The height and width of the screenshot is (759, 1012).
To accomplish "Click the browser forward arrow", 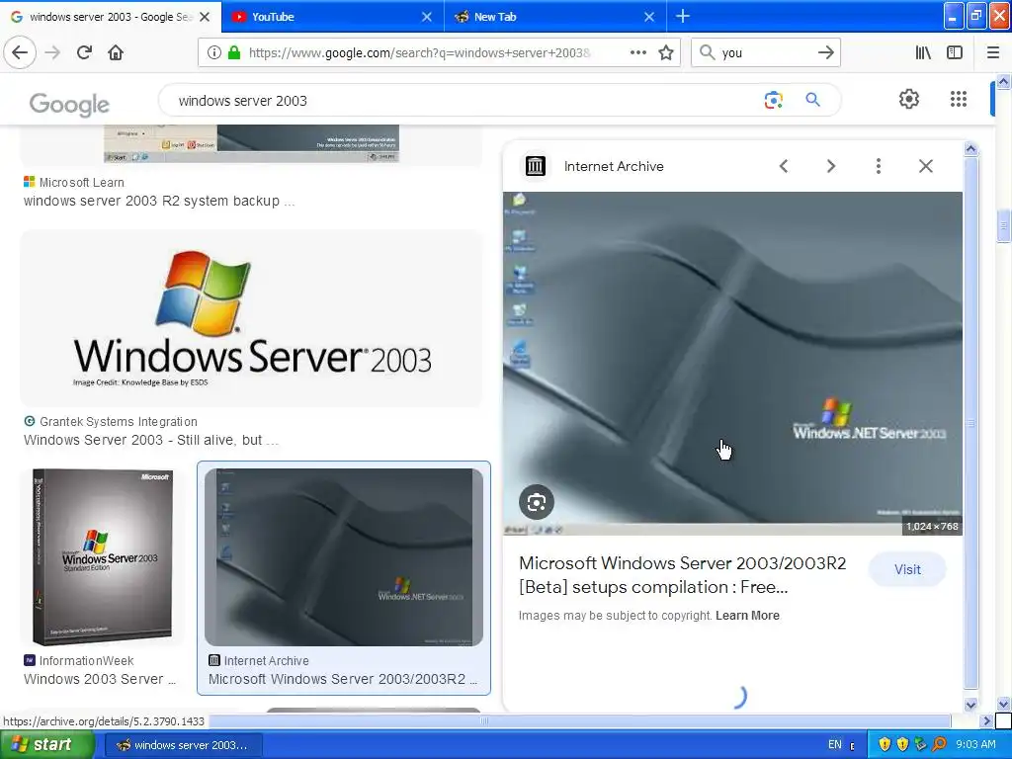I will click(53, 52).
